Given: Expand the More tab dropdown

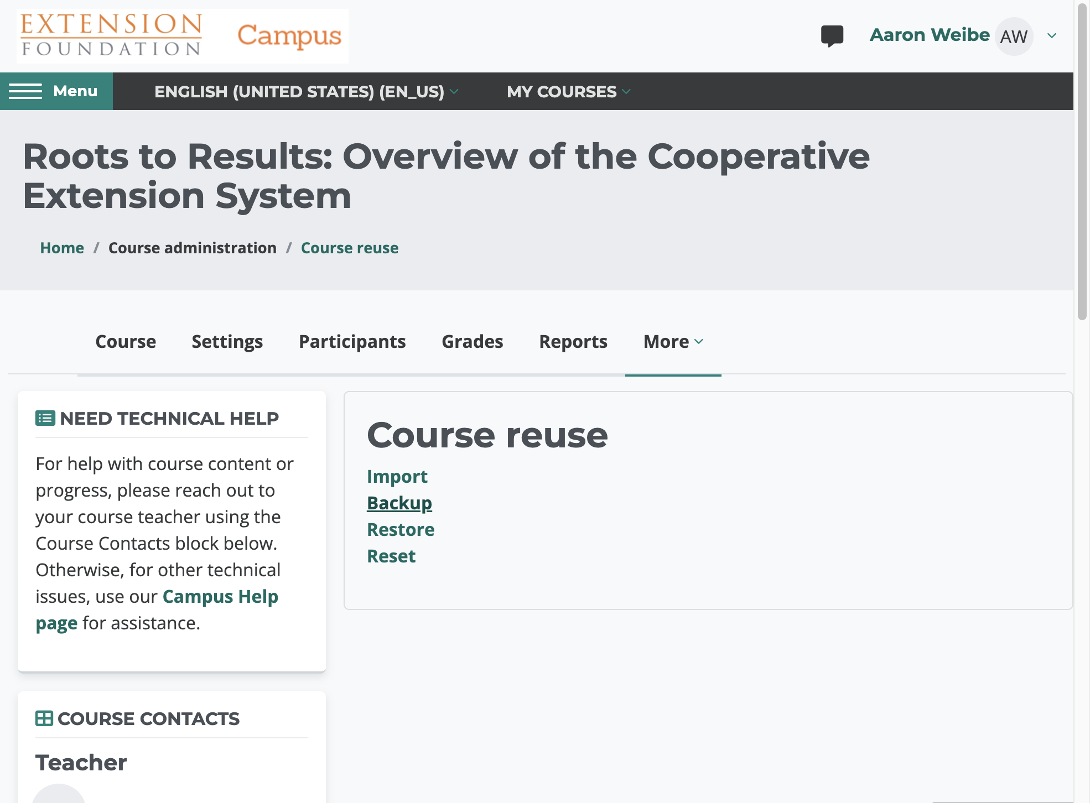Looking at the screenshot, I should [673, 342].
